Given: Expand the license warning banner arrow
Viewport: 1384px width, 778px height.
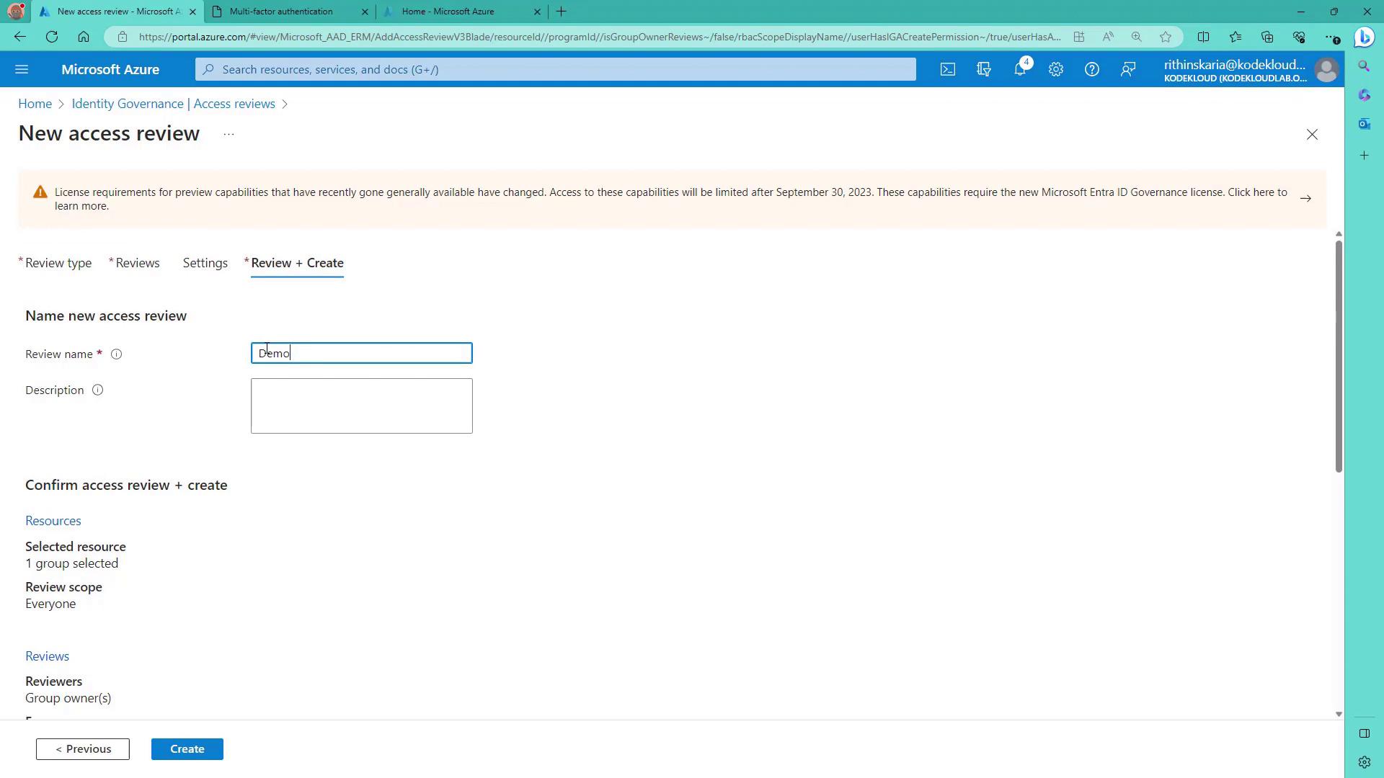Looking at the screenshot, I should 1305,199.
